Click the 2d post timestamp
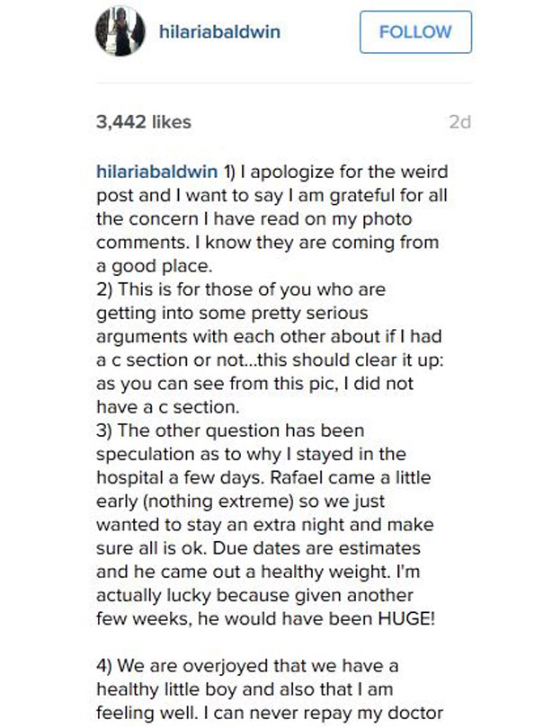Viewport: 552px width, 728px height. pos(459,122)
